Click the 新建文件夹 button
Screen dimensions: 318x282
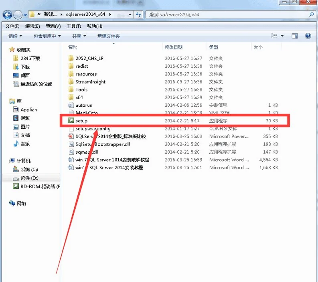click(108, 36)
